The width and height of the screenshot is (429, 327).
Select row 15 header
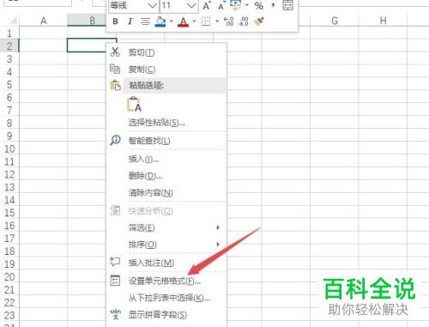[9, 213]
